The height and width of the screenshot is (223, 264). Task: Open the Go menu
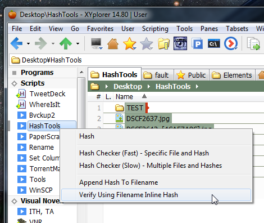(75, 29)
